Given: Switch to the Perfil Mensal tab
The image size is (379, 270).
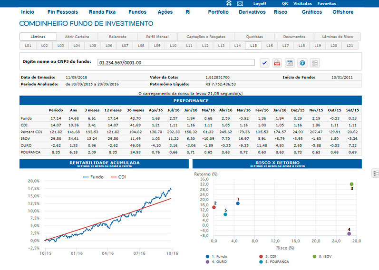Looking at the screenshot, I should click(157, 37).
